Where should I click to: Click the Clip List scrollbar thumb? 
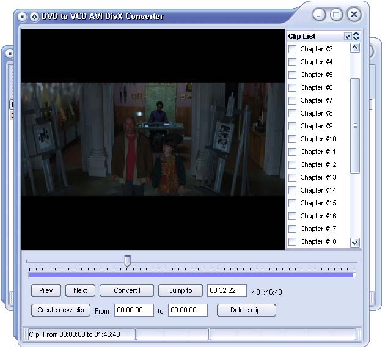click(355, 126)
